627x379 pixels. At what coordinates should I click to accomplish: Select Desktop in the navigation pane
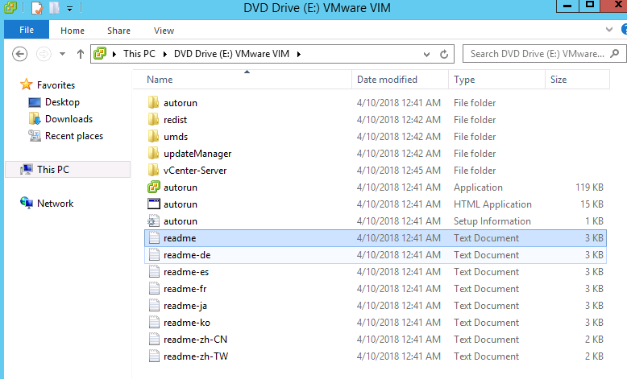[62, 102]
